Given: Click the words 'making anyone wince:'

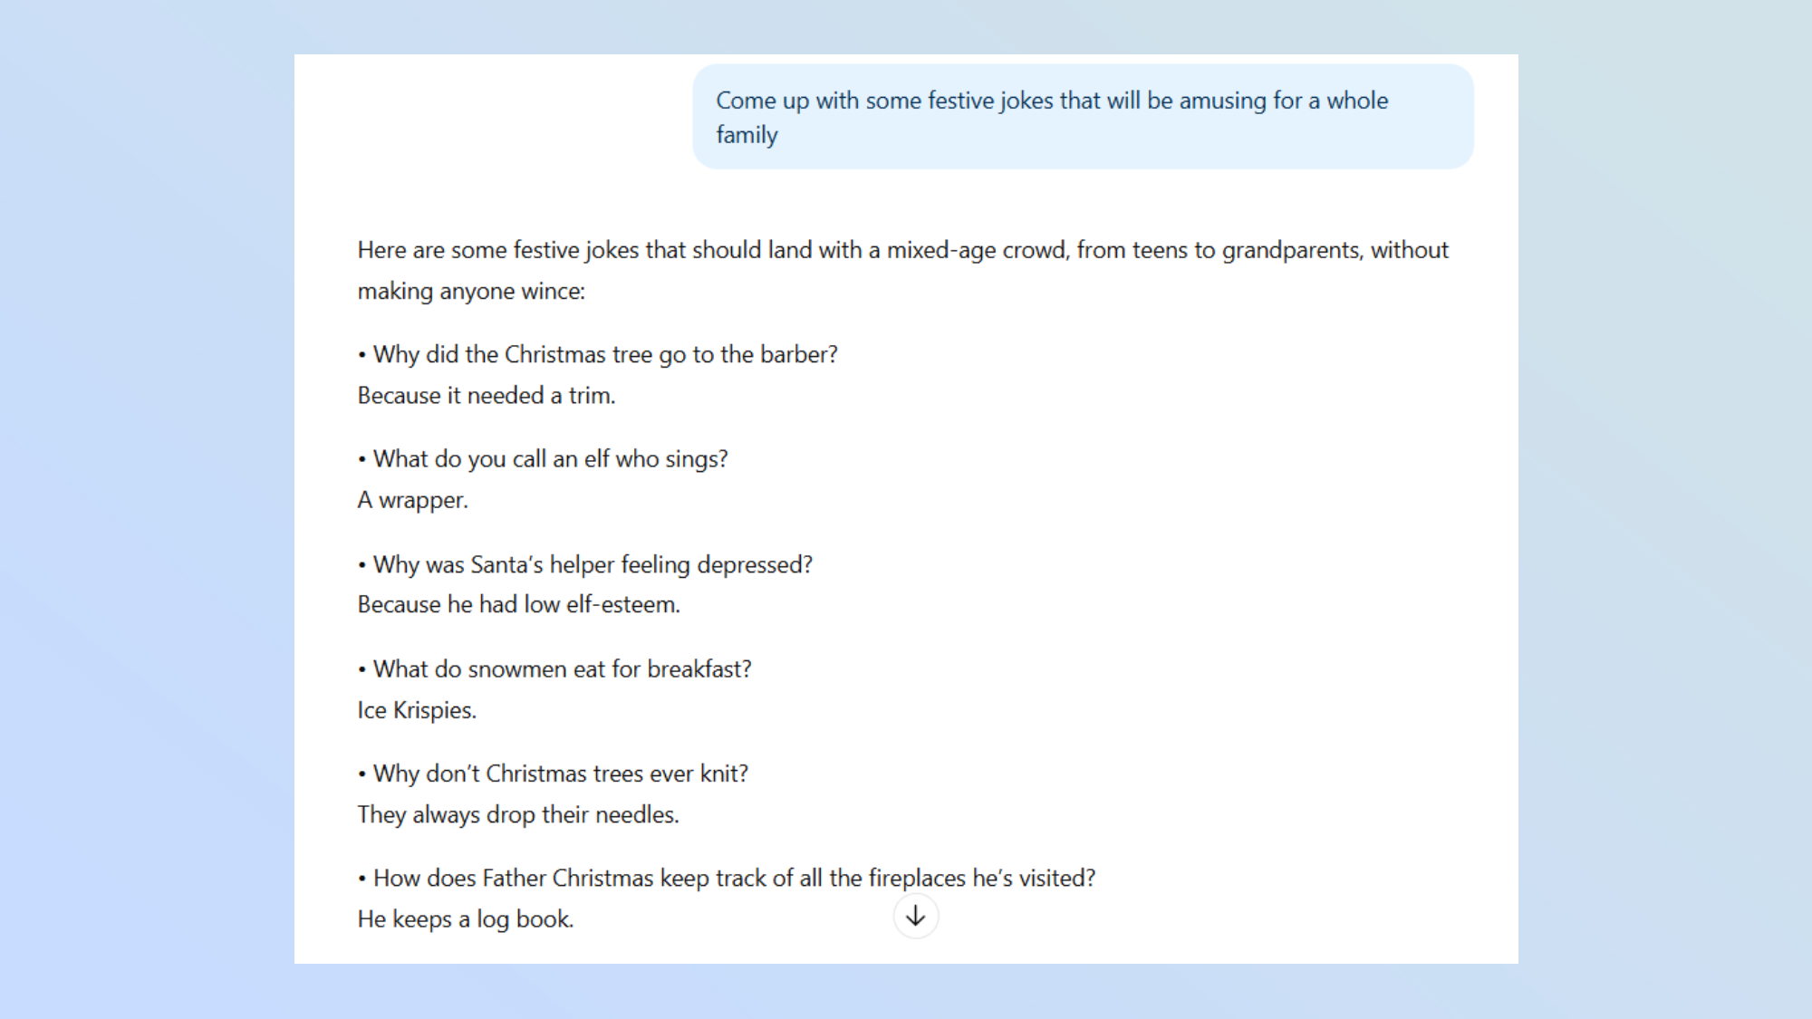Looking at the screenshot, I should 471,292.
